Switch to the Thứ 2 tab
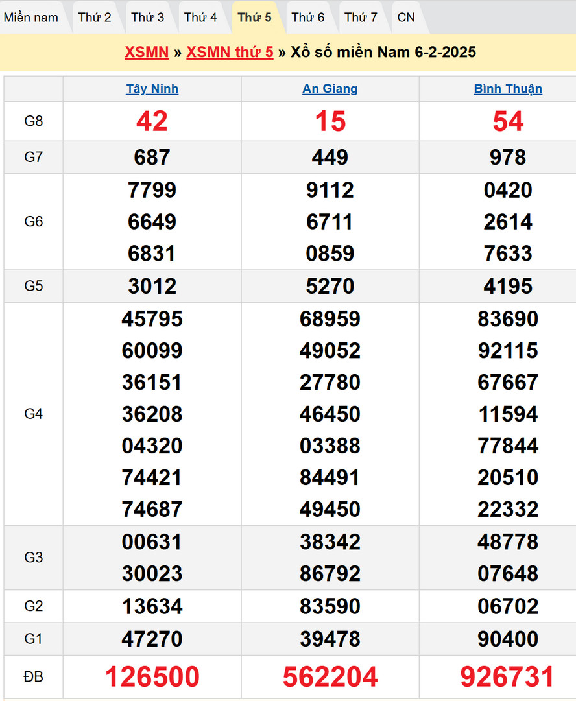The width and height of the screenshot is (576, 701). [x=95, y=18]
